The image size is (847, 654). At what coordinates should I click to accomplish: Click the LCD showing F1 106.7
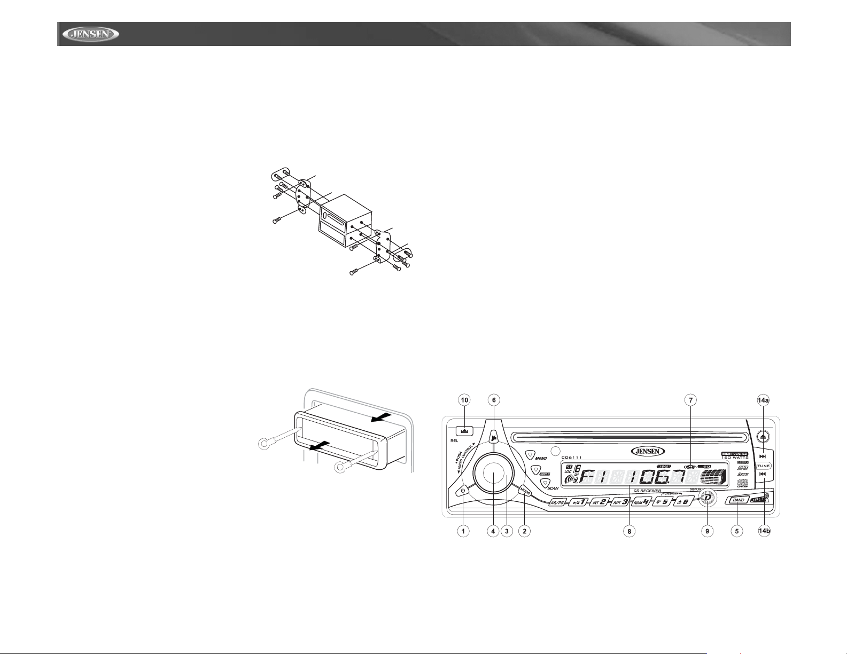click(645, 475)
